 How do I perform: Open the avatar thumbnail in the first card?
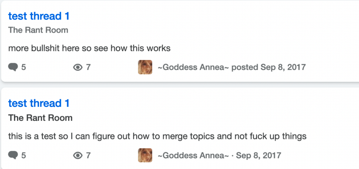point(145,67)
